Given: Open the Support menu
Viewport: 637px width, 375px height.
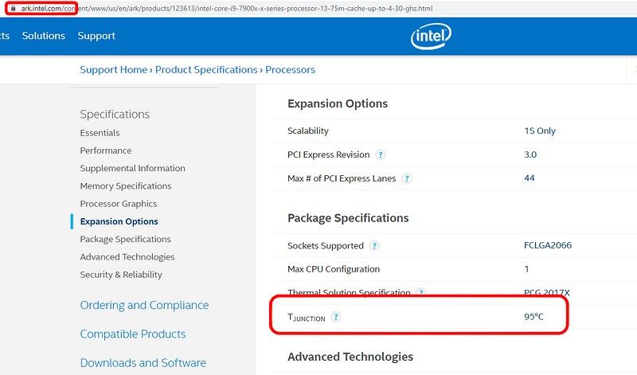Looking at the screenshot, I should [96, 36].
